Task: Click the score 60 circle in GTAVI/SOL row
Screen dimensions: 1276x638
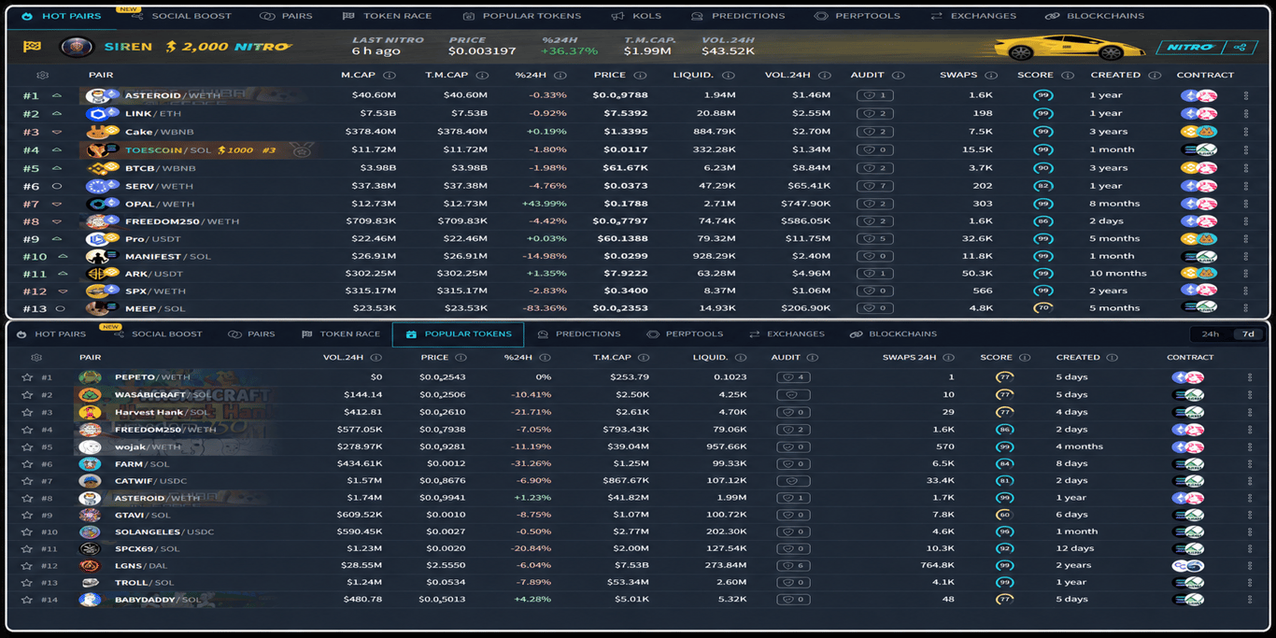Action: pyautogui.click(x=1004, y=515)
